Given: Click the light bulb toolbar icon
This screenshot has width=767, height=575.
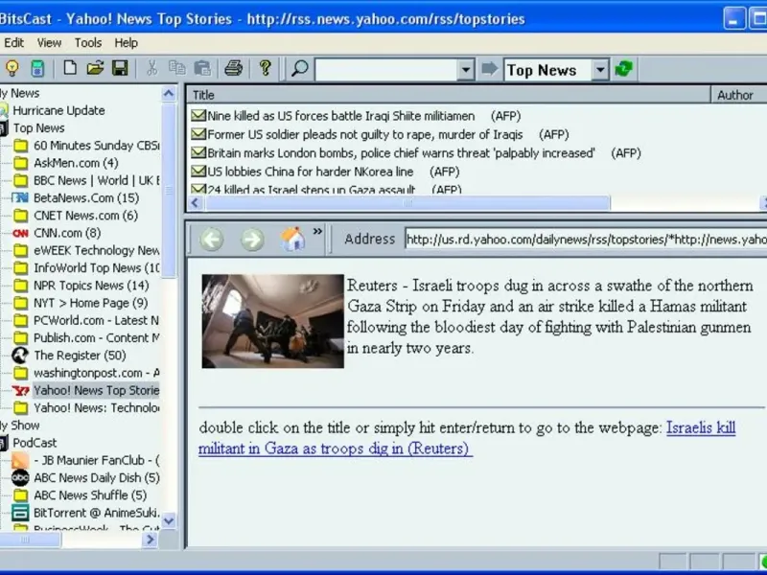Looking at the screenshot, I should point(12,68).
